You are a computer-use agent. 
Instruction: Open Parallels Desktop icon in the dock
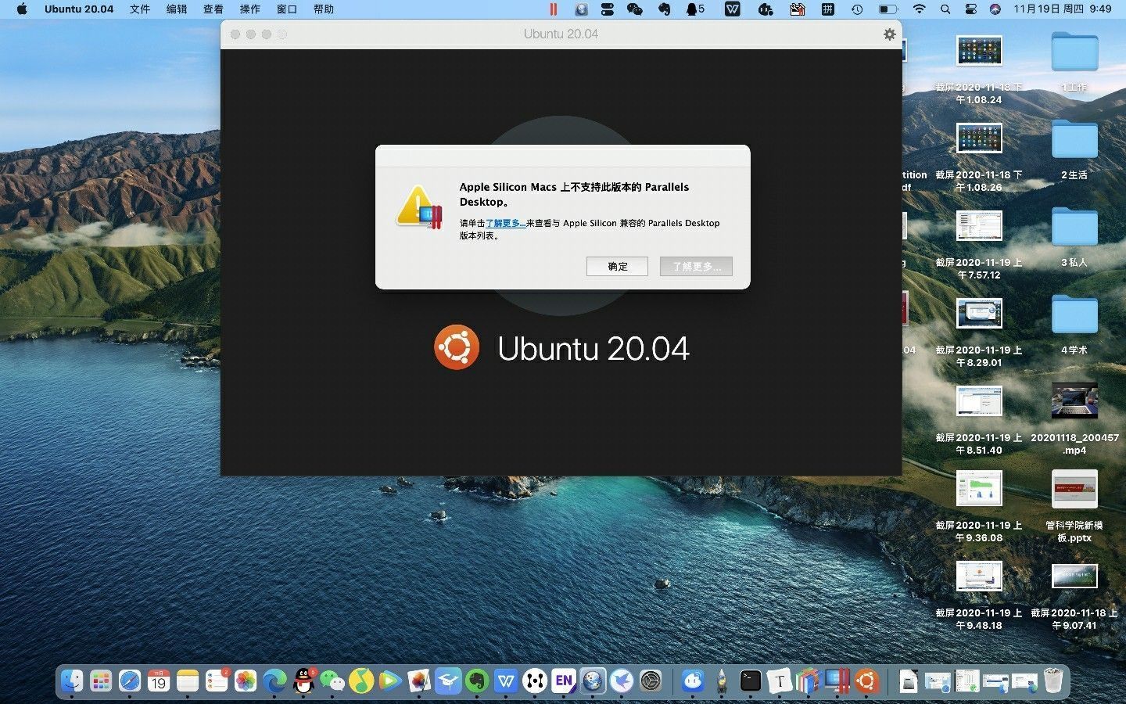(x=837, y=681)
